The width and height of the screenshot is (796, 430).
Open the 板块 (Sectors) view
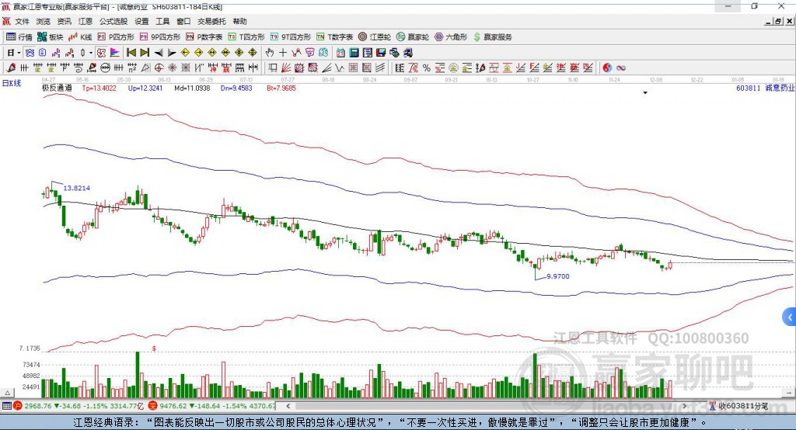(51, 36)
